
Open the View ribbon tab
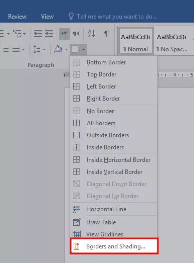(x=47, y=17)
